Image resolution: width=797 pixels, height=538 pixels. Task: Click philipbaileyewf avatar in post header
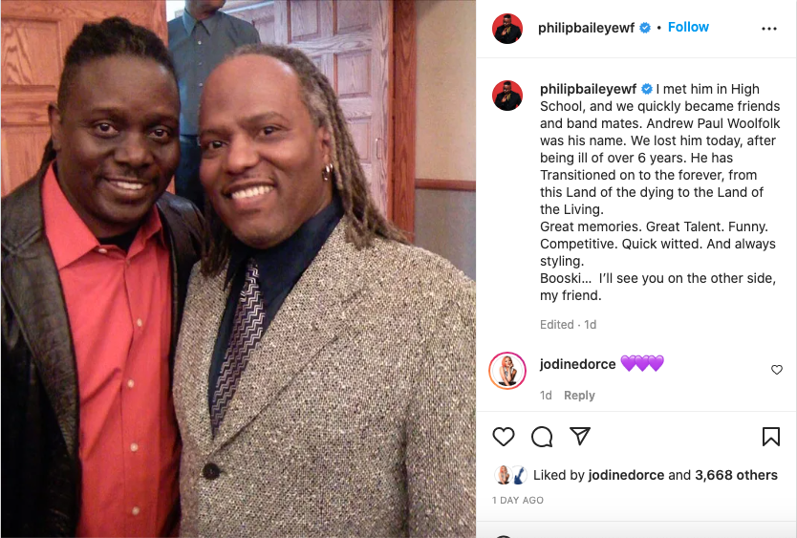coord(506,29)
